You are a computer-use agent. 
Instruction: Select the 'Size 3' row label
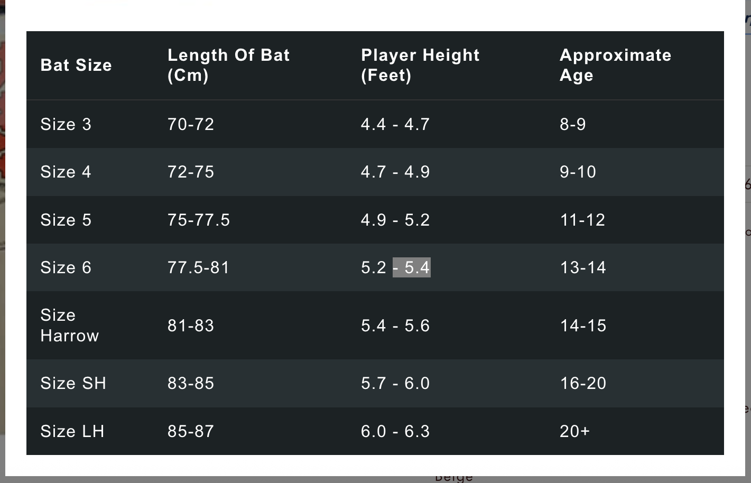pyautogui.click(x=66, y=124)
